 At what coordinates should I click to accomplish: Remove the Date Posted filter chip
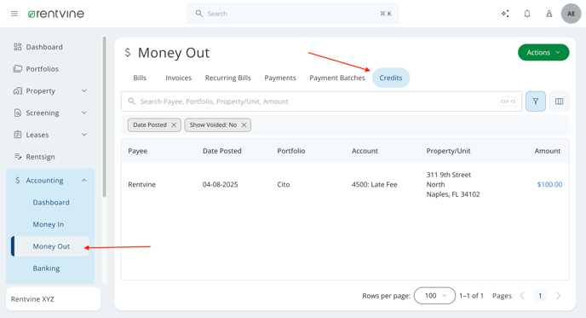[174, 125]
